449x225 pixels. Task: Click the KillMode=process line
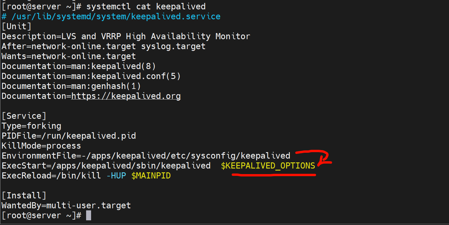41,146
